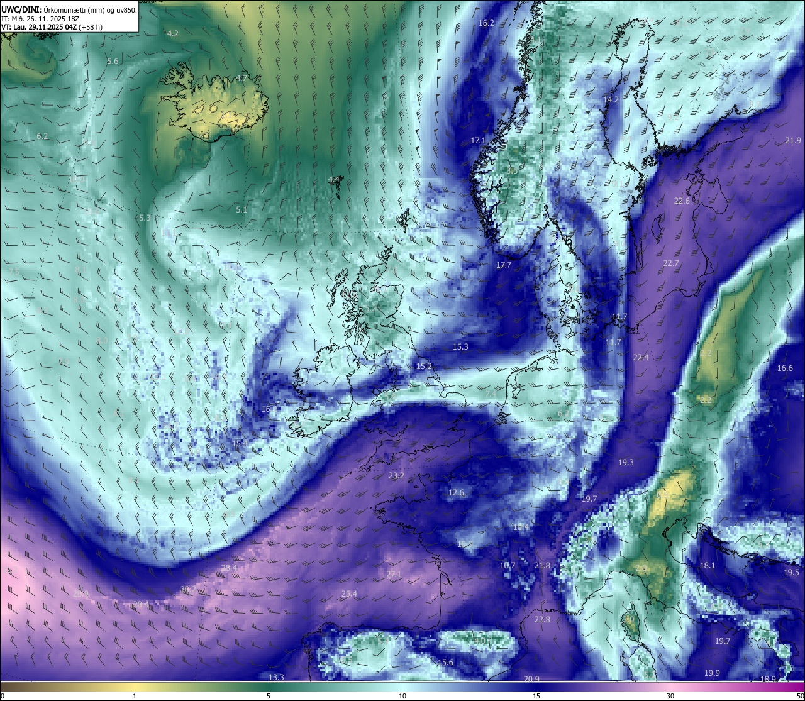Click the 21.9 value at the right edge

pos(793,141)
